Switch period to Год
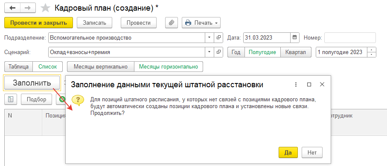 tap(236, 52)
